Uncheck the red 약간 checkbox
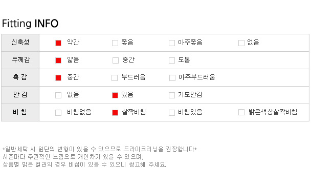This screenshot has width=311, height=185. pos(58,43)
